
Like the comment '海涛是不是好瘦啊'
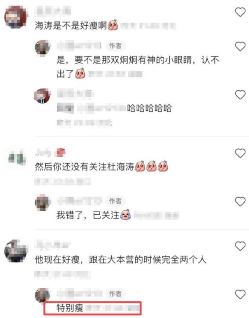pos(240,12)
